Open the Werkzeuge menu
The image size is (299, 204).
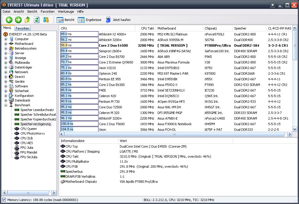[66, 12]
